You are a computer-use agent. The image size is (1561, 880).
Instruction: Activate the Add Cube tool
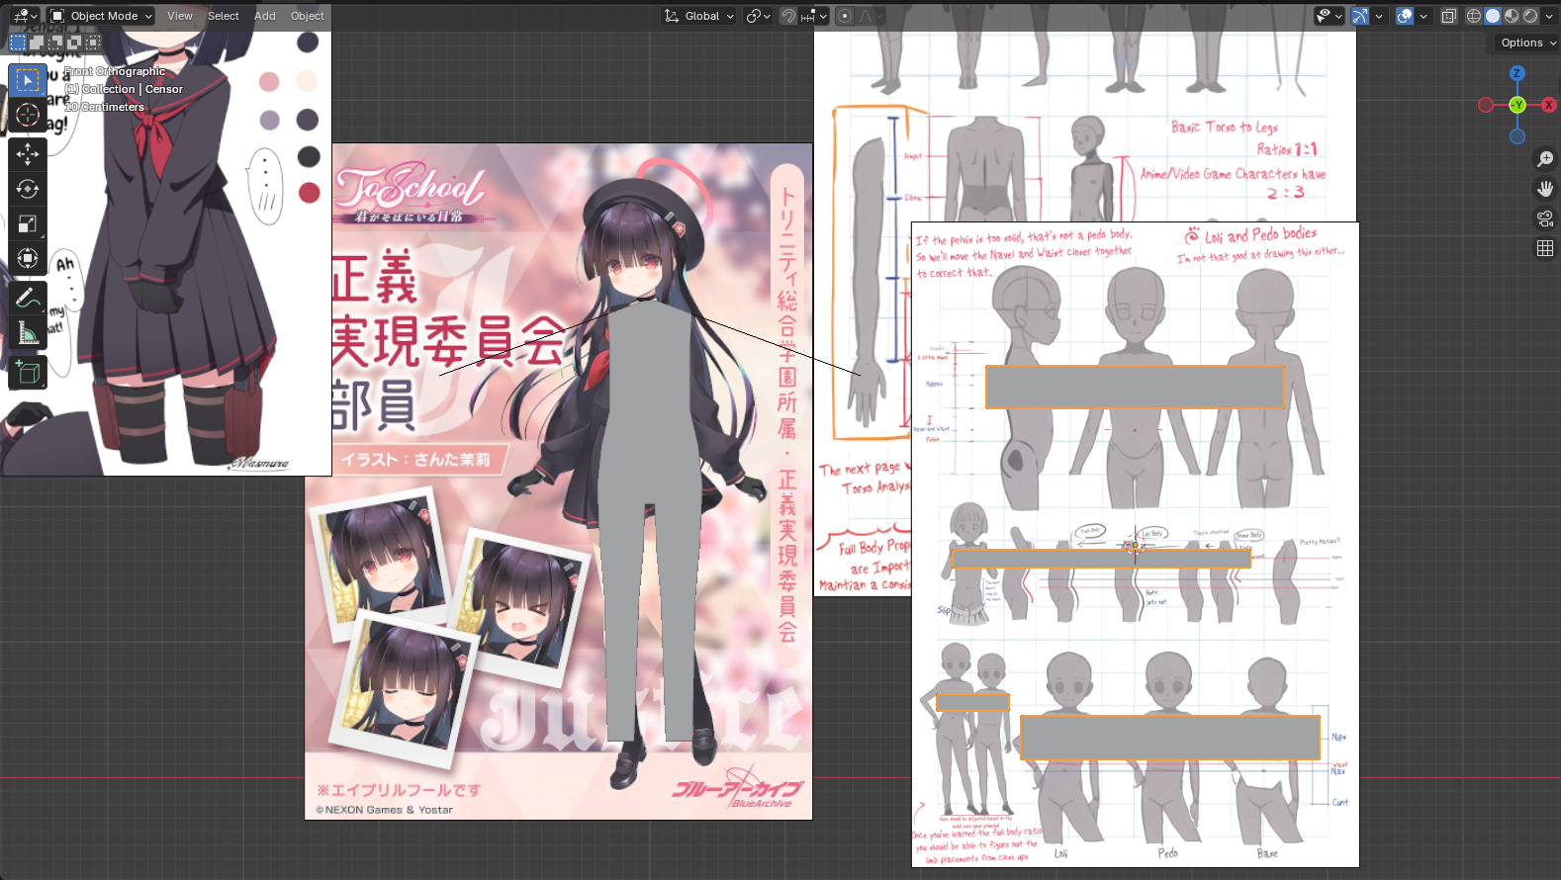(28, 372)
